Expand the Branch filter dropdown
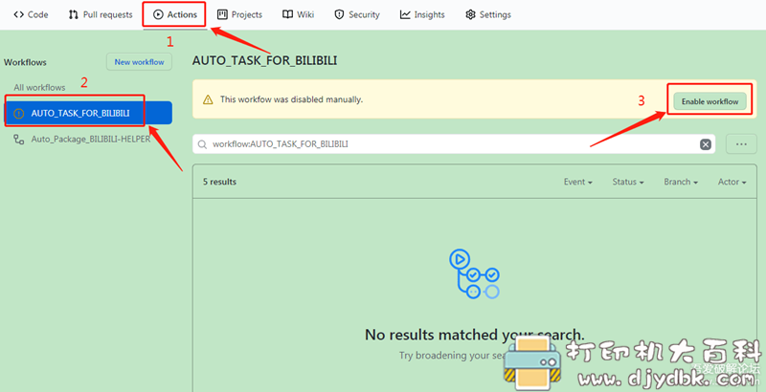The width and height of the screenshot is (766, 392). pos(681,182)
